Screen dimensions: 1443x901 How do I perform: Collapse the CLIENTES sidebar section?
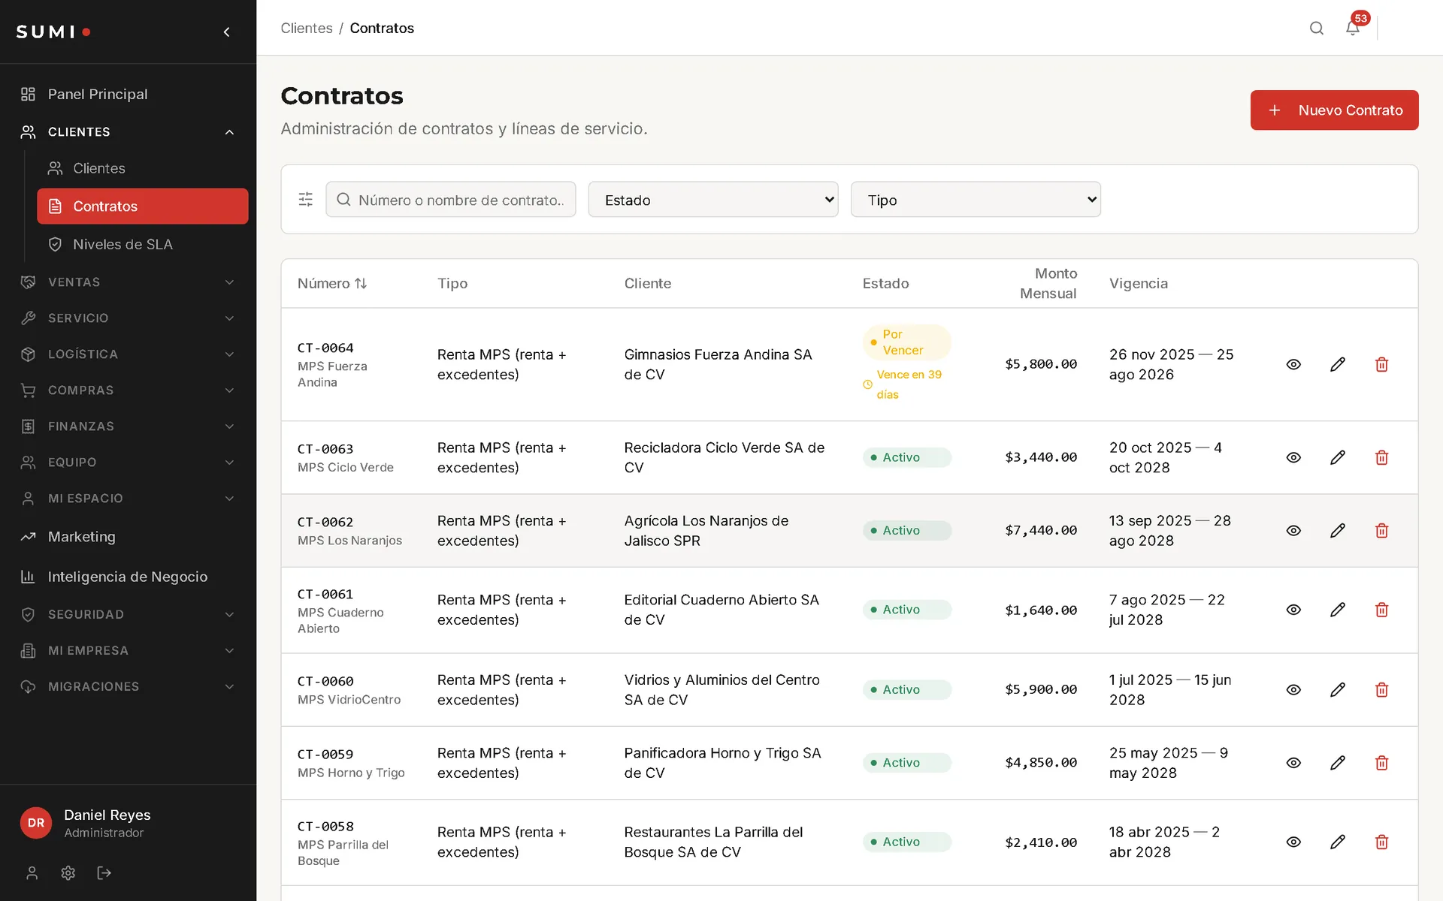[128, 132]
